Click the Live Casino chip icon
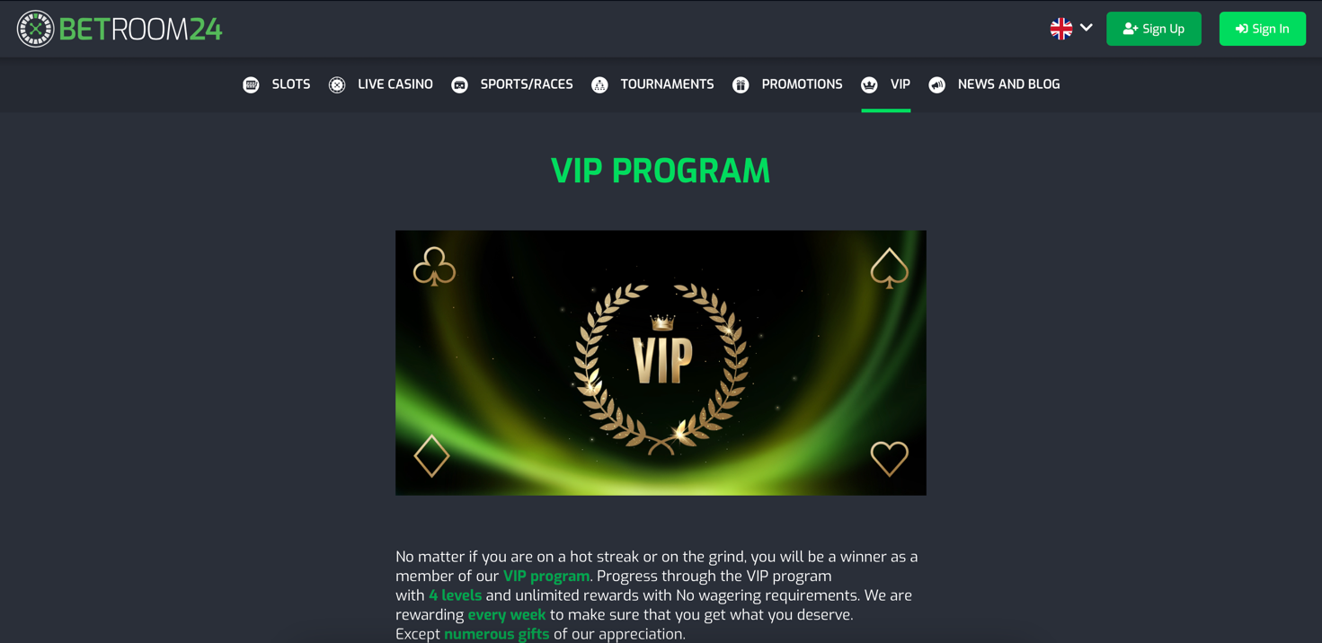 click(337, 84)
